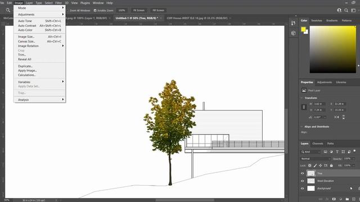Click the Fill Screen button
The width and height of the screenshot is (360, 202).
click(159, 10)
